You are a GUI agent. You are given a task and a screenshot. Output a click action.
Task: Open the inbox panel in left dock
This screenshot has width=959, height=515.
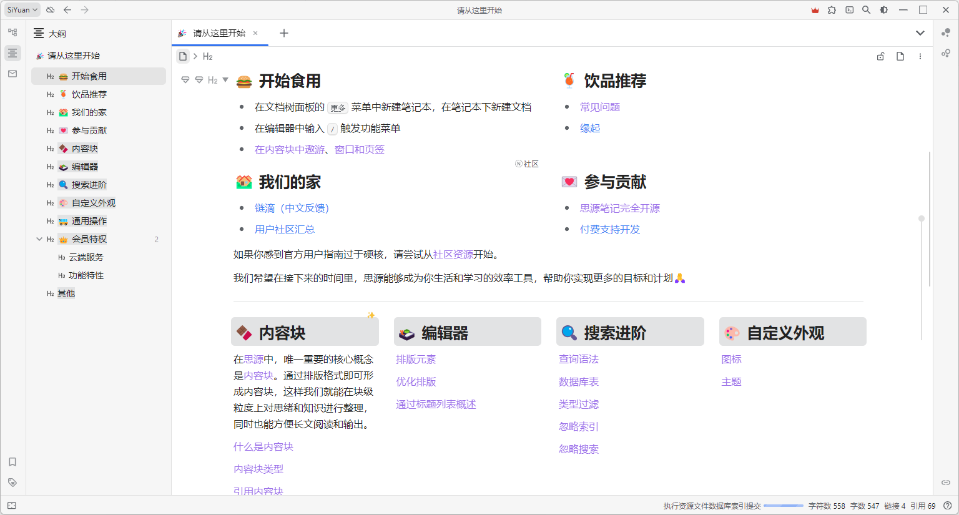tap(12, 74)
